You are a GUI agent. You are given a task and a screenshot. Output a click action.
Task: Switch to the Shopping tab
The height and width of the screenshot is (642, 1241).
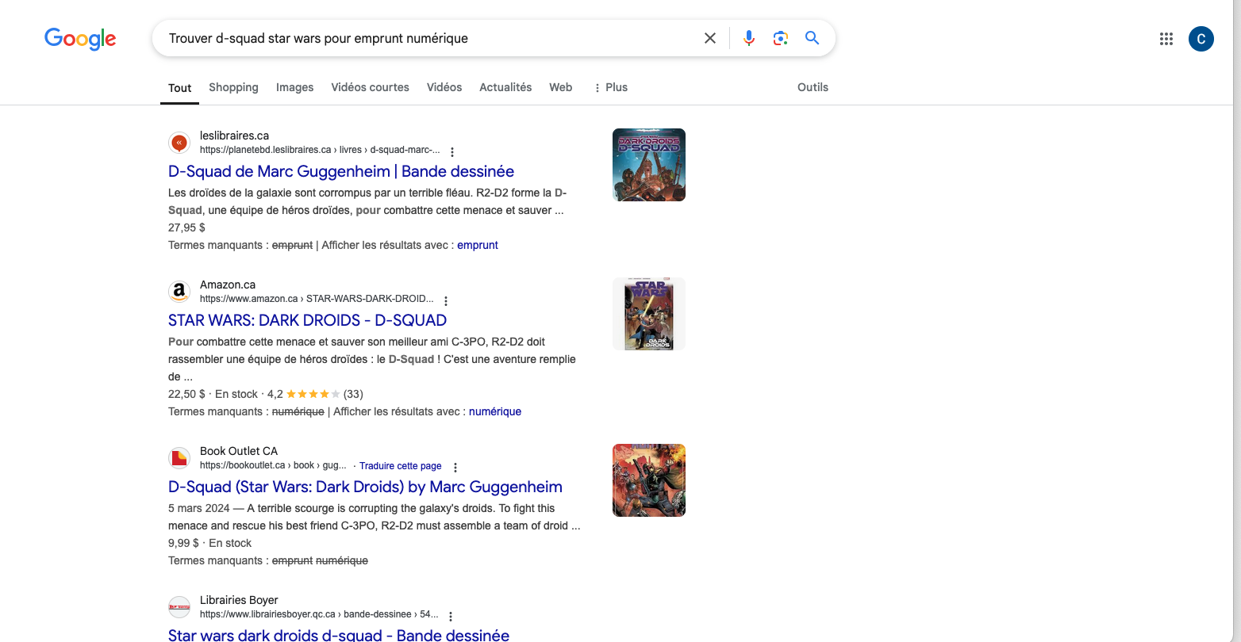pyautogui.click(x=233, y=87)
